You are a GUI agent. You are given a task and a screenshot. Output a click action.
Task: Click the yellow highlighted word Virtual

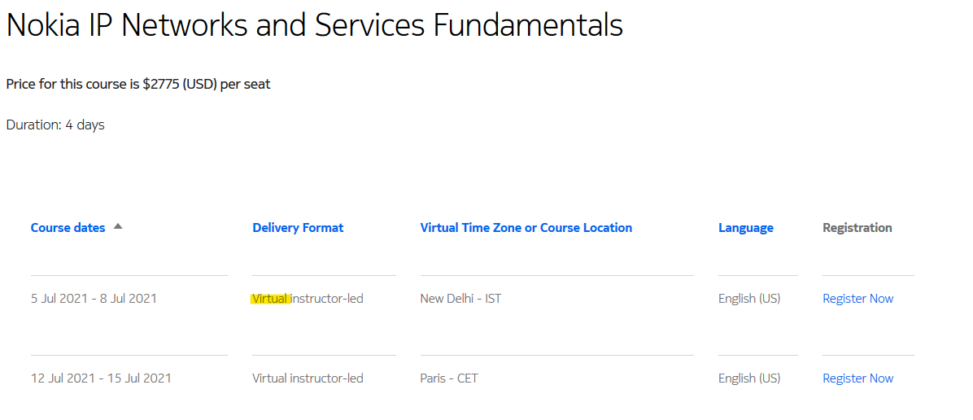click(x=270, y=299)
